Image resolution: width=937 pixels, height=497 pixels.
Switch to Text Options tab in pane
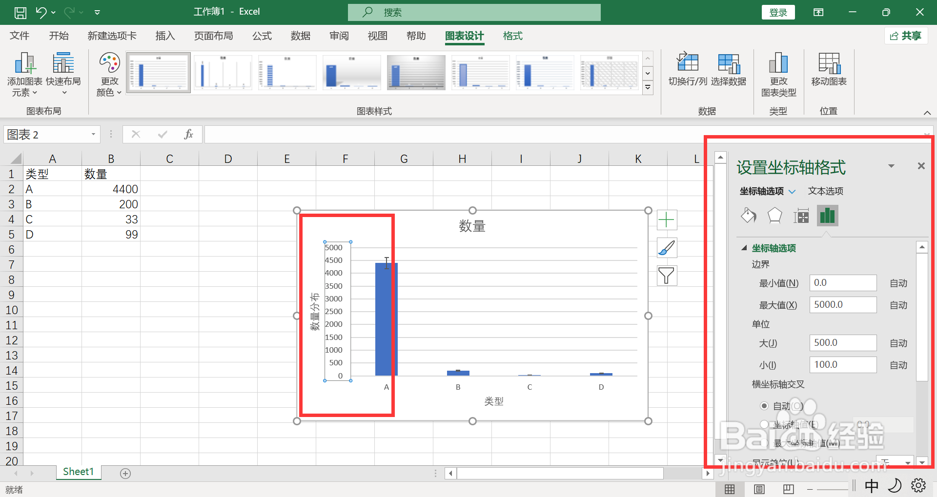(x=825, y=191)
